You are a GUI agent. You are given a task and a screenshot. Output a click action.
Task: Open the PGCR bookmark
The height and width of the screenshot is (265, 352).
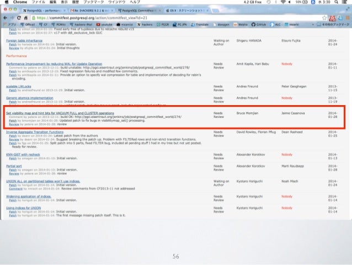click(163, 24)
